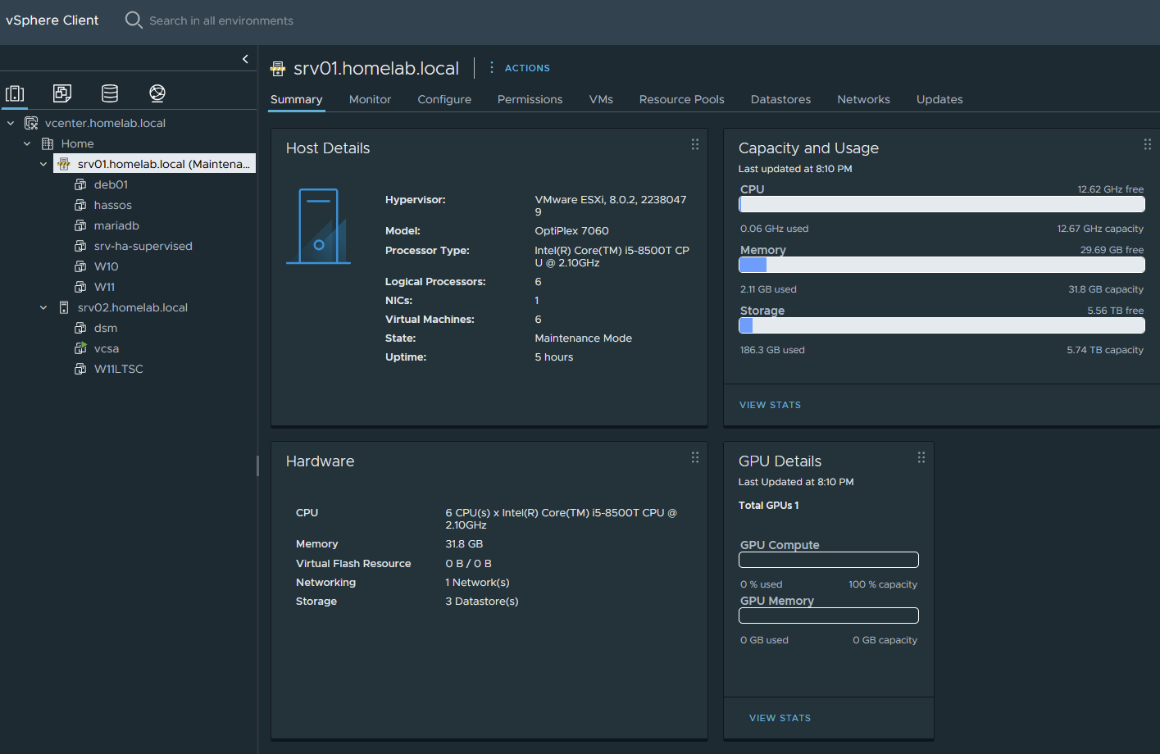Collapse the Home datacenter node
This screenshot has width=1160, height=754.
(27, 143)
